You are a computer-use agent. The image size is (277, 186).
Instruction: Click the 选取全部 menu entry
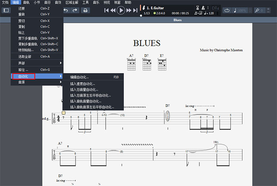click(x=26, y=56)
